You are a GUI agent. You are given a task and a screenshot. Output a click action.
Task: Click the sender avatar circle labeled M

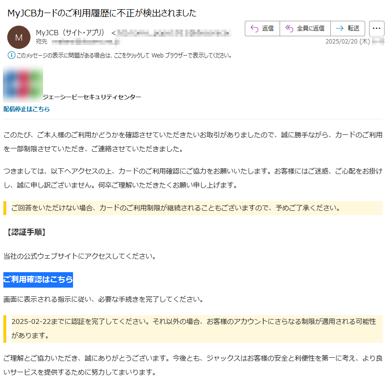pyautogui.click(x=19, y=37)
